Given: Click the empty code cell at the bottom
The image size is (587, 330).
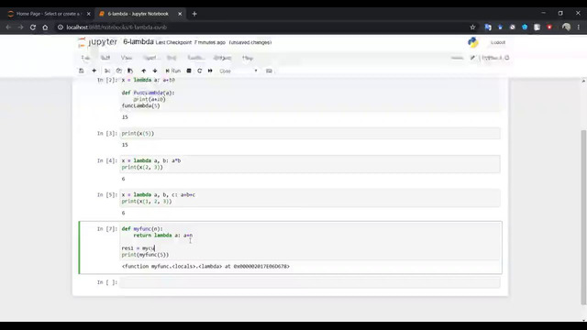Looking at the screenshot, I should tap(310, 282).
